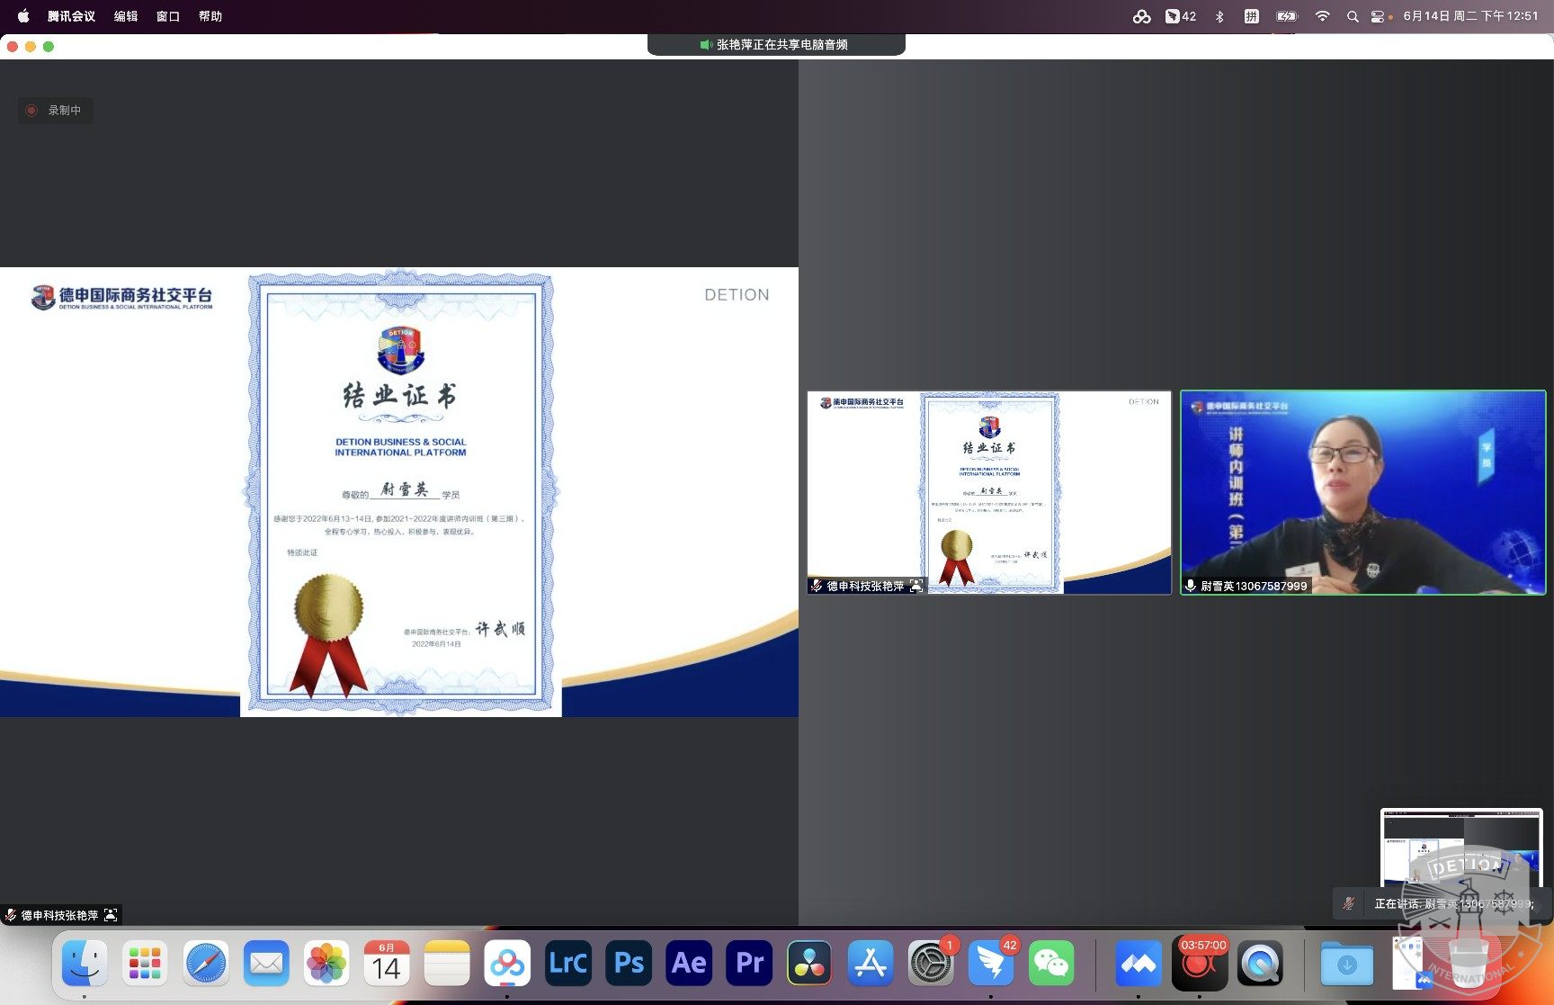1554x1005 pixels.
Task: Open the Bluetooth status menu
Action: [1219, 16]
